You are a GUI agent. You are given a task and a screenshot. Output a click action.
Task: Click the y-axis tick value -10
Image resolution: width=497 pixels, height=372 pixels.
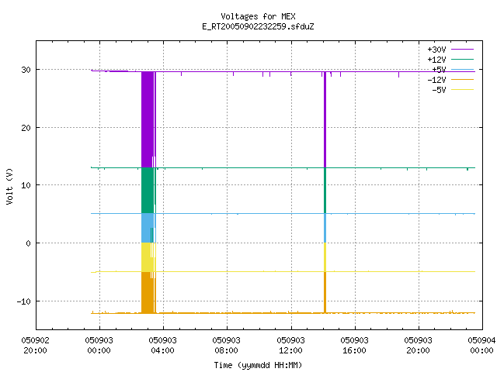[x=24, y=301]
